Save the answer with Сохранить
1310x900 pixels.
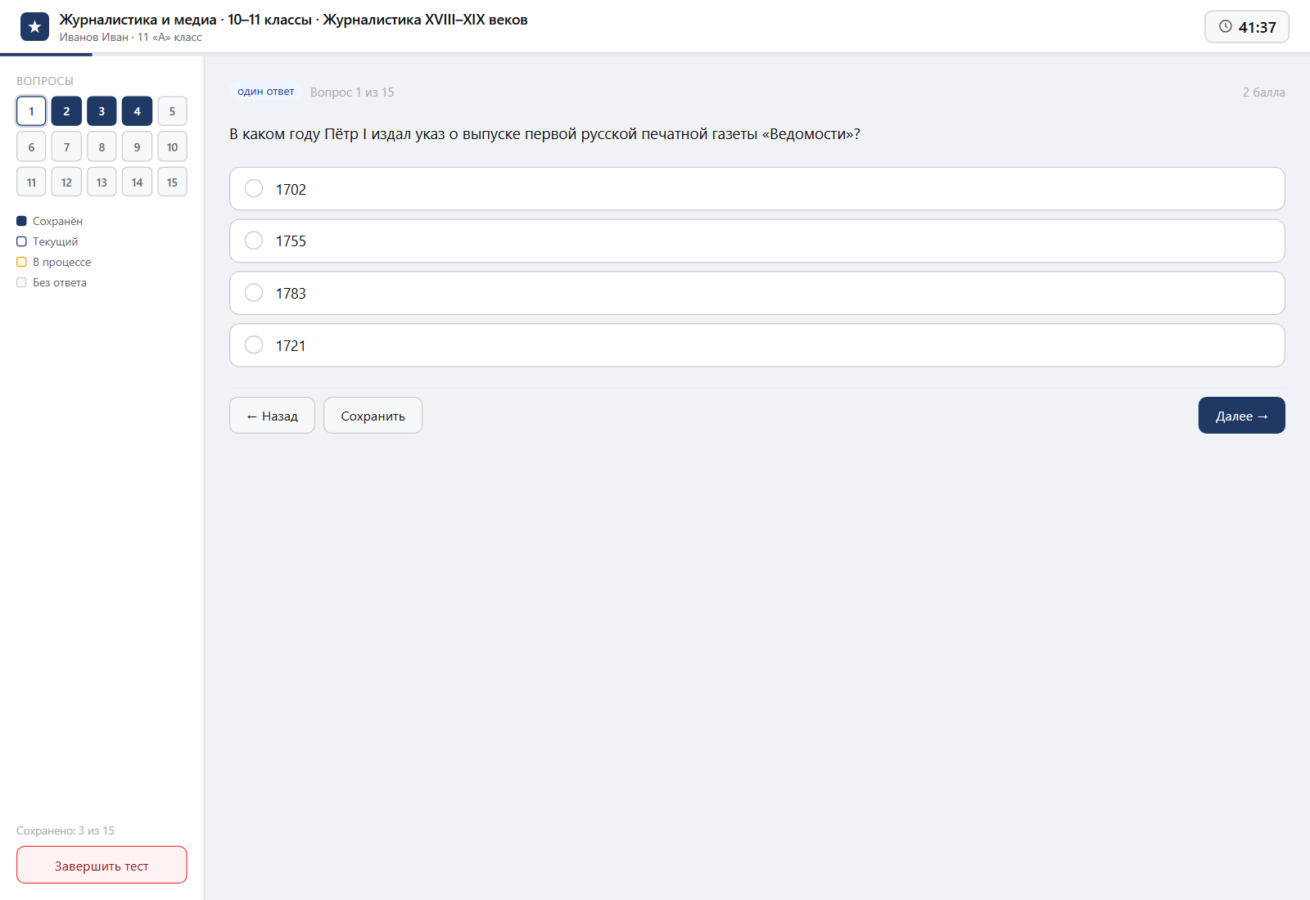(373, 416)
